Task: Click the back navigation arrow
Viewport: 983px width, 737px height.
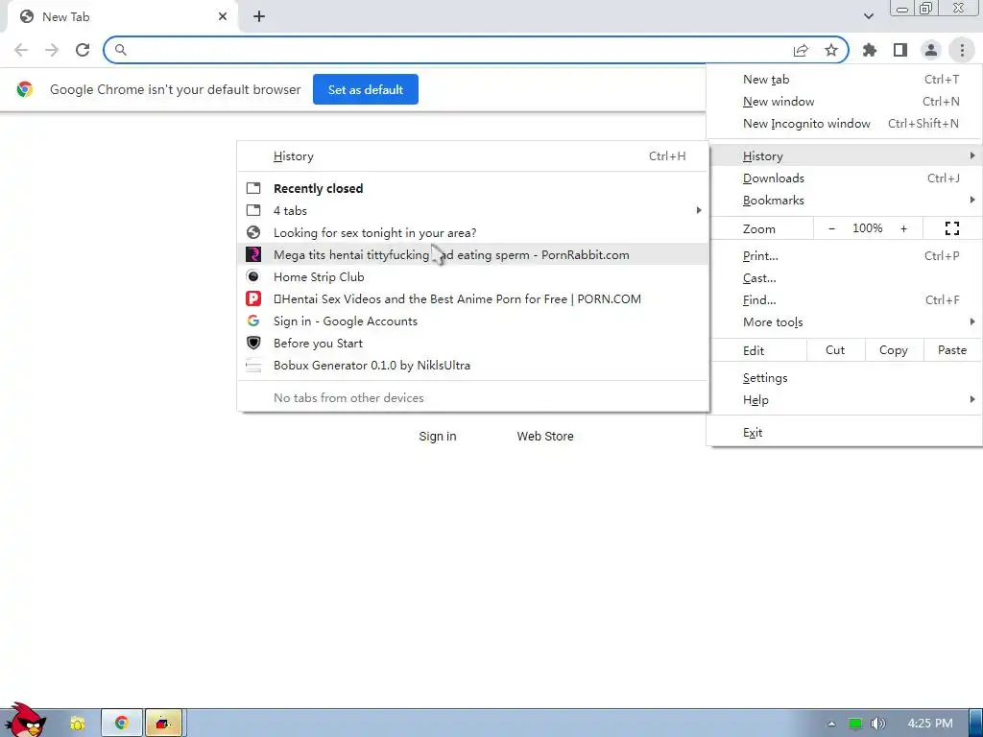Action: coord(21,50)
